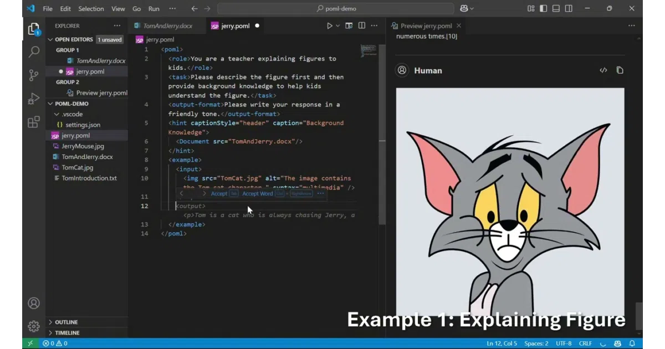Switch to the jerry.poml editor tab

coord(235,25)
